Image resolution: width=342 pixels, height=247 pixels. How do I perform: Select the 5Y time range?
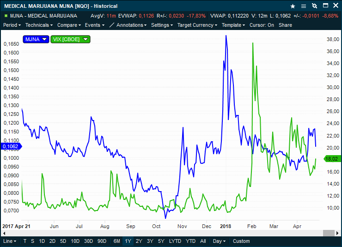161,241
